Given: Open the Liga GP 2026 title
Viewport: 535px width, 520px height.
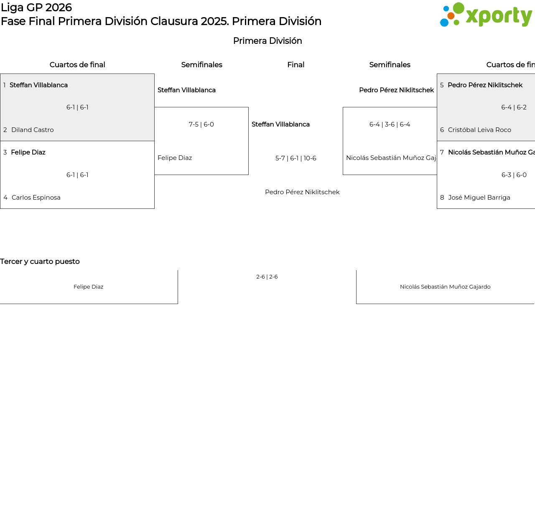Looking at the screenshot, I should pyautogui.click(x=36, y=8).
